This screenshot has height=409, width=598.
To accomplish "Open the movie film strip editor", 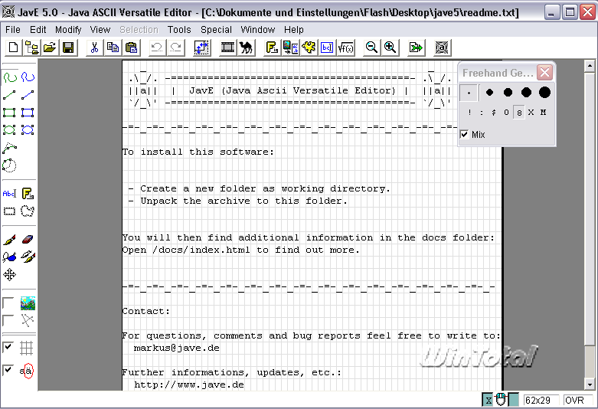I will [227, 47].
